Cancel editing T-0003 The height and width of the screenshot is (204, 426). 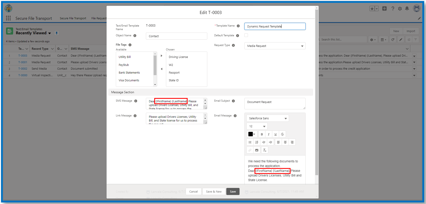pos(194,192)
